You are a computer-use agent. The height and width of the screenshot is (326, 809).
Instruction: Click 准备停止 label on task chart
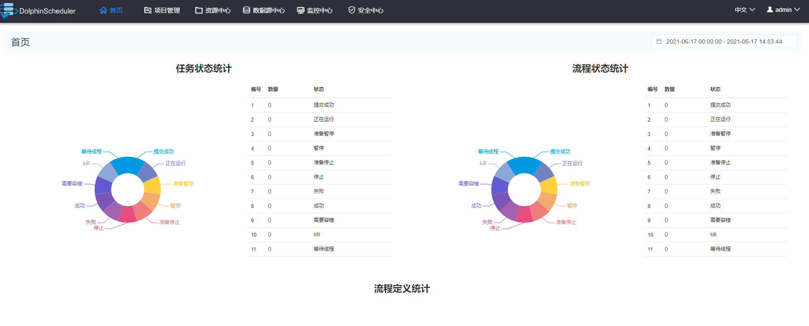(x=169, y=222)
